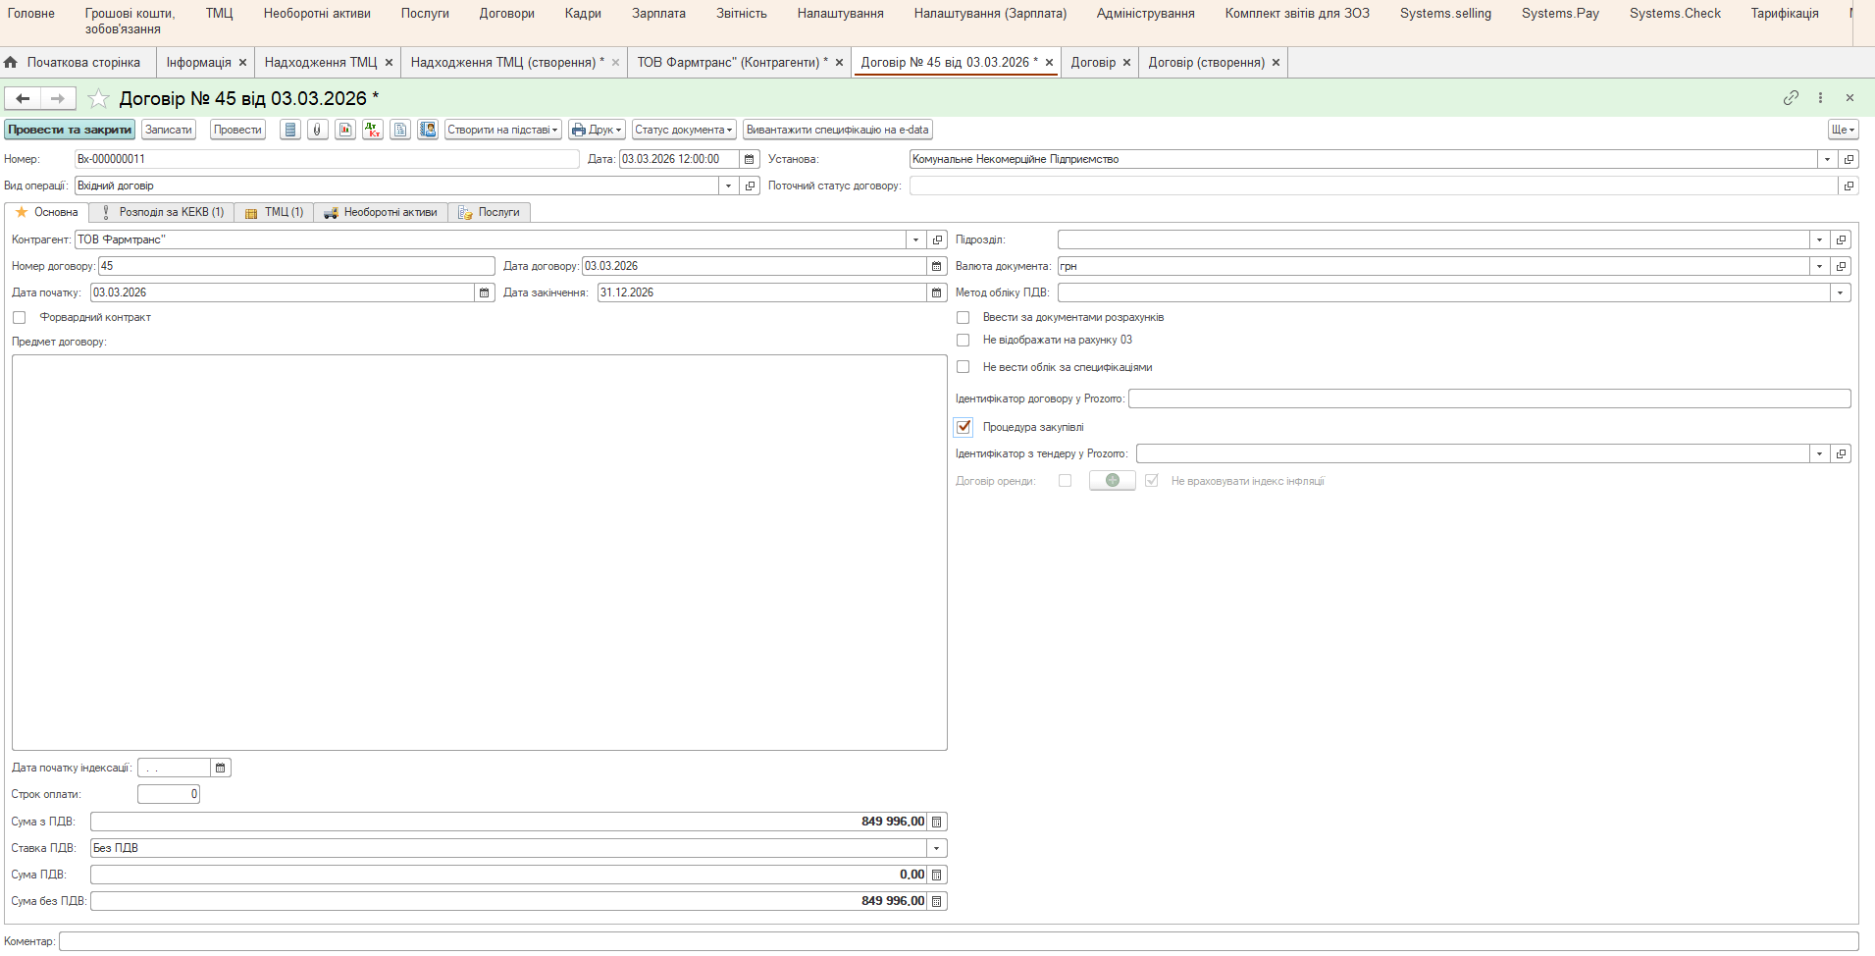Viewport: 1875px width, 956px height.
Task: Click into Предмет договору text area
Action: click(x=480, y=553)
